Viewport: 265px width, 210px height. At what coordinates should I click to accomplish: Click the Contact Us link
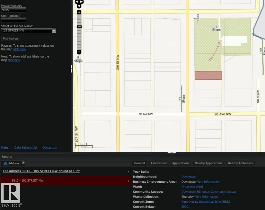49,148
